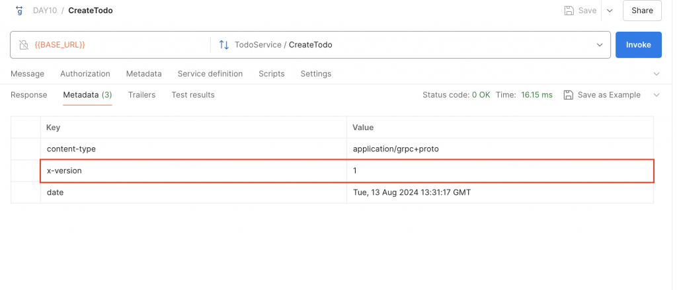Show the Response tab

[29, 95]
